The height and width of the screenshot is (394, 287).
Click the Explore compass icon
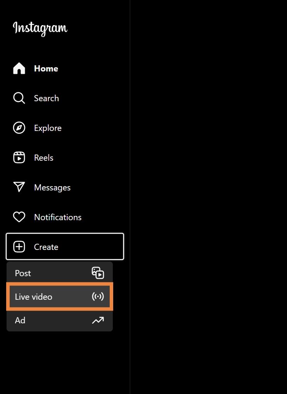tap(19, 128)
